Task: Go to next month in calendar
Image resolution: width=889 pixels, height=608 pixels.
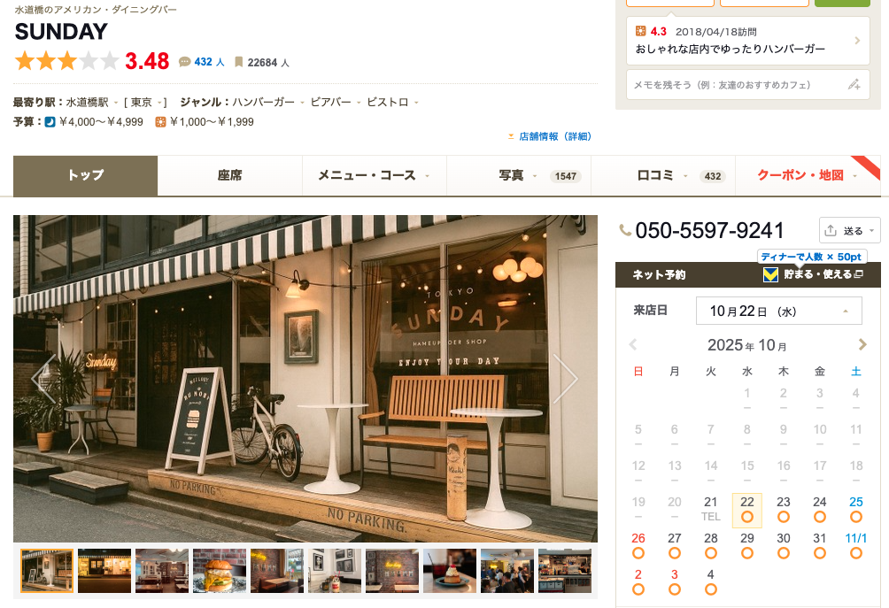Action: point(862,345)
